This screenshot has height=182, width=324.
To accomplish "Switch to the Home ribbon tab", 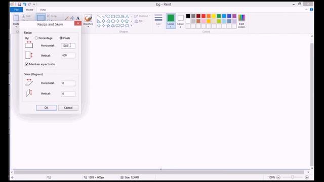I will point(30,10).
